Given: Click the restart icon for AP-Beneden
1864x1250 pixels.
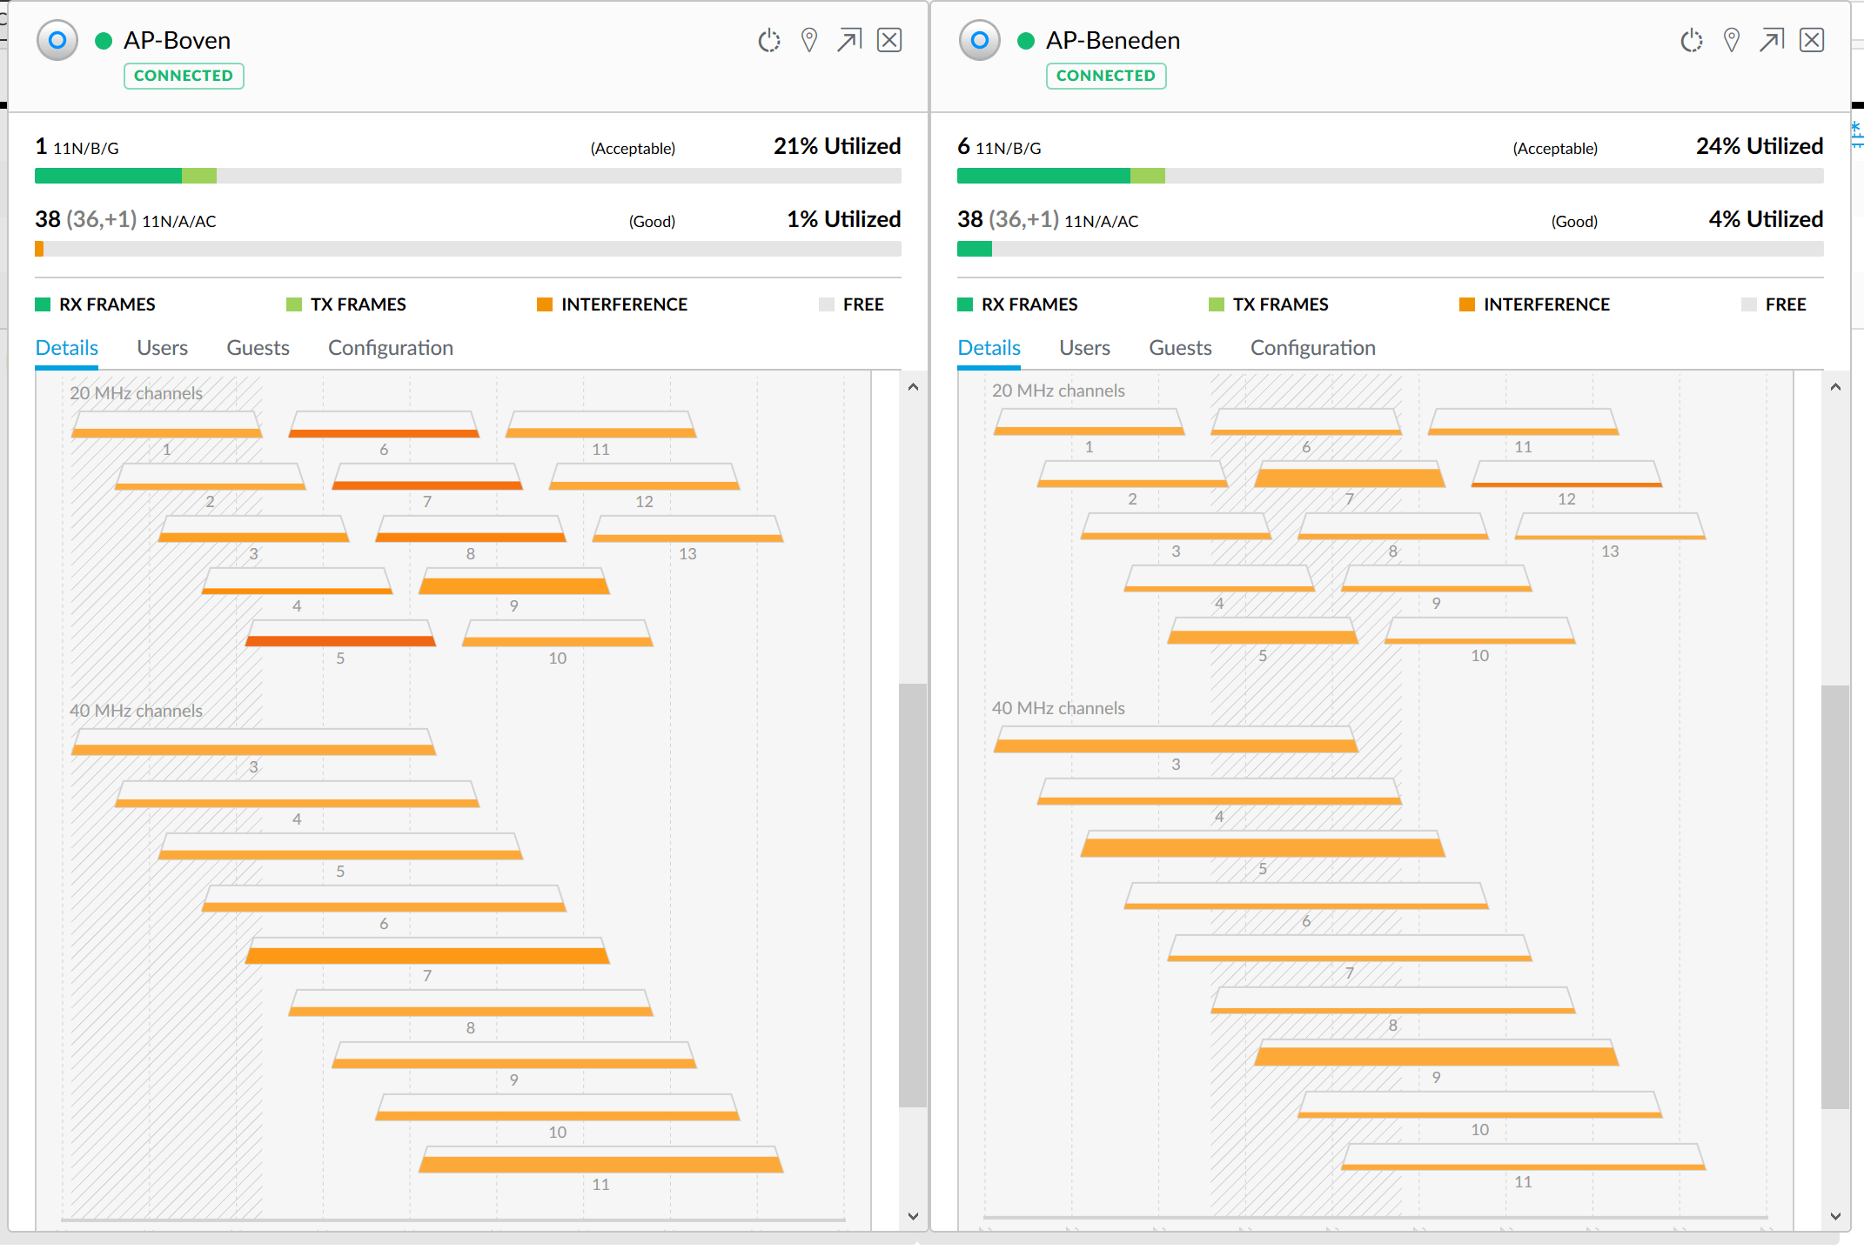Looking at the screenshot, I should click(x=1691, y=41).
